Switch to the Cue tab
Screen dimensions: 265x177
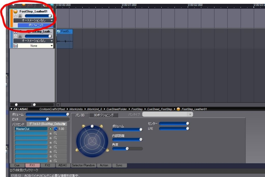(x=17, y=165)
